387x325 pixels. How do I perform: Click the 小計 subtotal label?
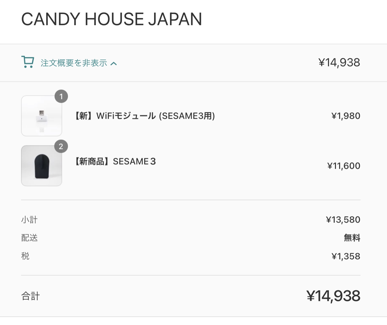pyautogui.click(x=29, y=220)
